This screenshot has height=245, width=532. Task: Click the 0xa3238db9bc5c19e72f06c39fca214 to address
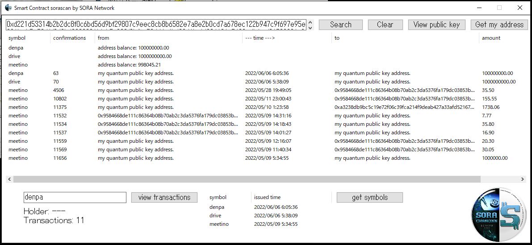404,107
